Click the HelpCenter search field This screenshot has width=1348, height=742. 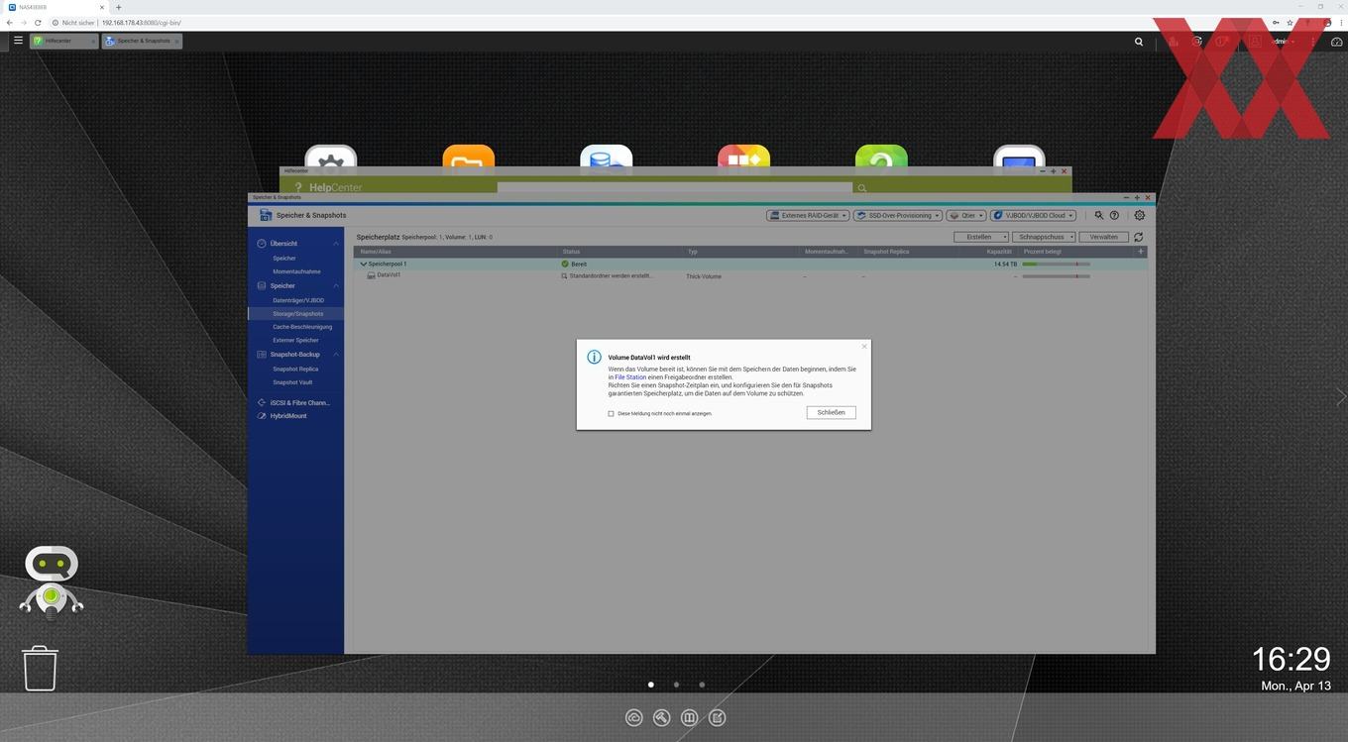point(675,187)
